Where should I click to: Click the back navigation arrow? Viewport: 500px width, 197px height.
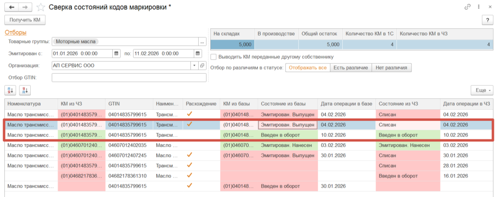pyautogui.click(x=12, y=7)
